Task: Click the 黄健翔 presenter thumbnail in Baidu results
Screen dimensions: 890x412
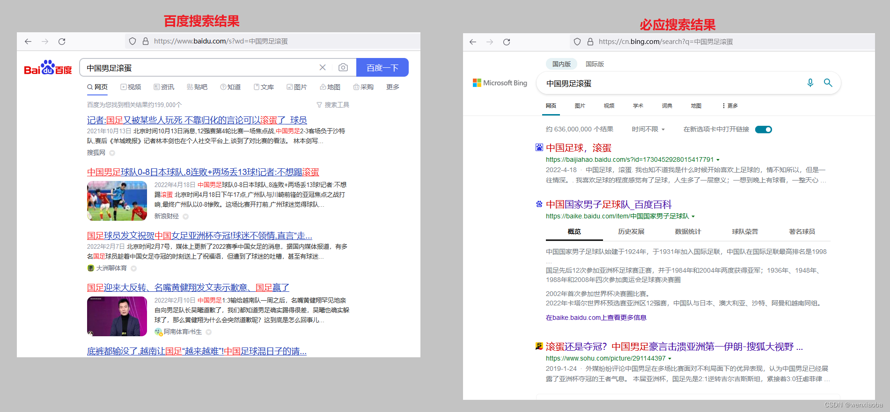Action: coord(117,316)
